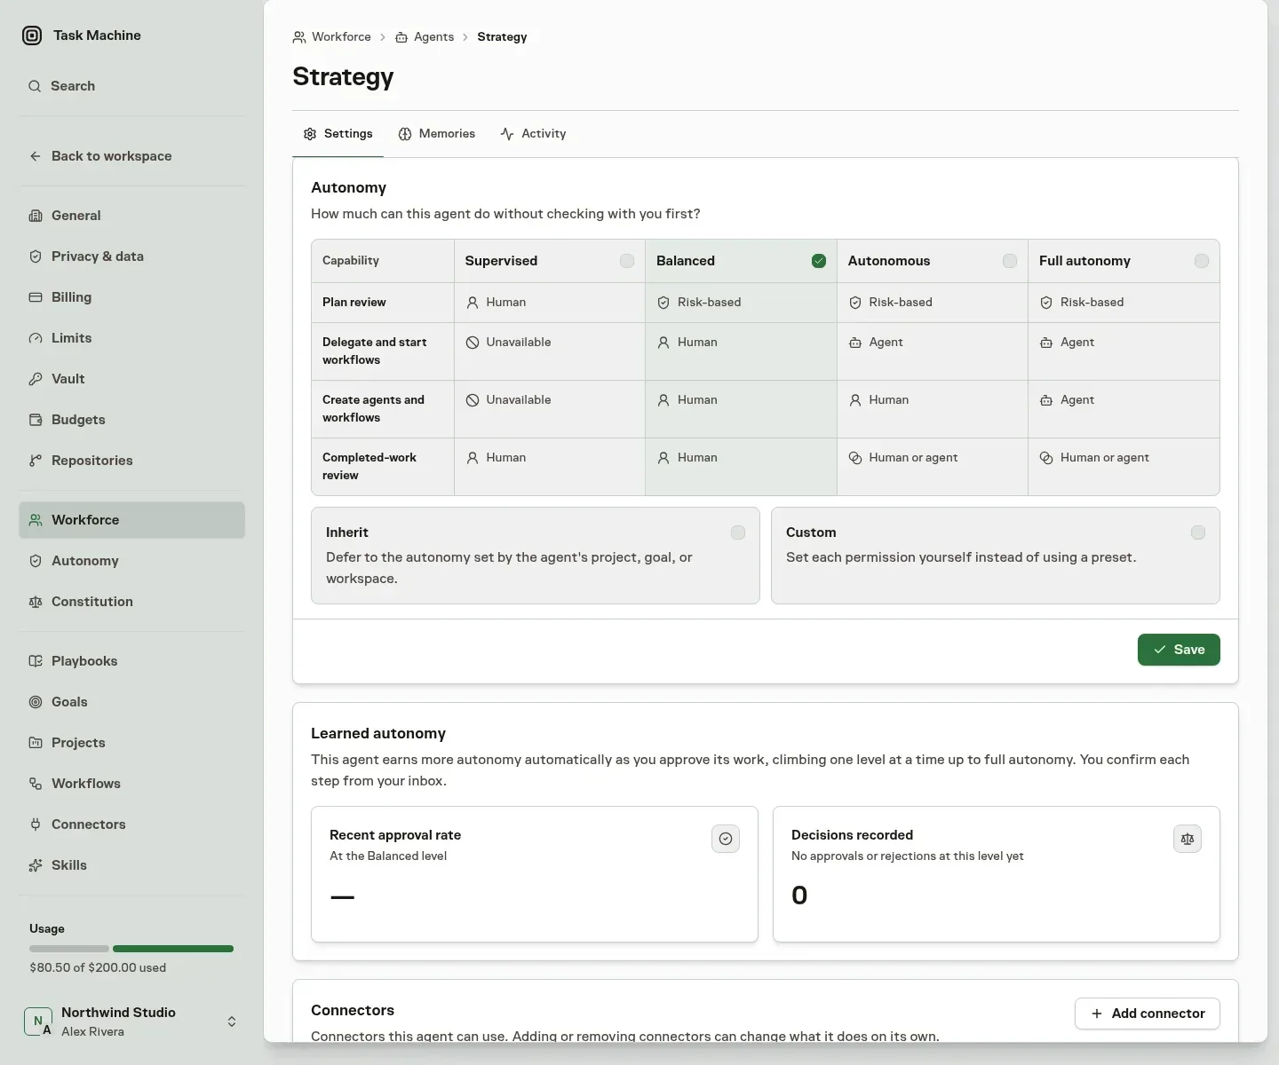This screenshot has height=1065, width=1279.
Task: Click the Autonomy shield icon in sidebar
Action: [36, 561]
